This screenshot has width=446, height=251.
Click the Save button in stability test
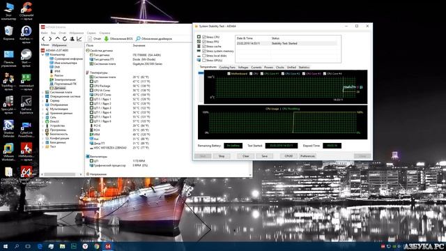[x=265, y=156]
